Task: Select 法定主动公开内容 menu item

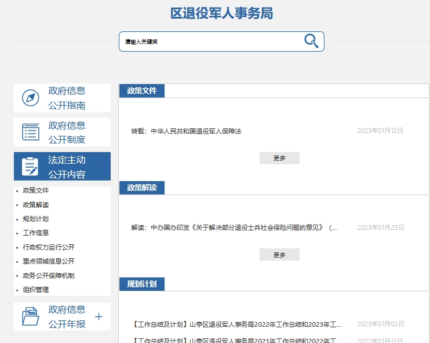Action: (62, 167)
